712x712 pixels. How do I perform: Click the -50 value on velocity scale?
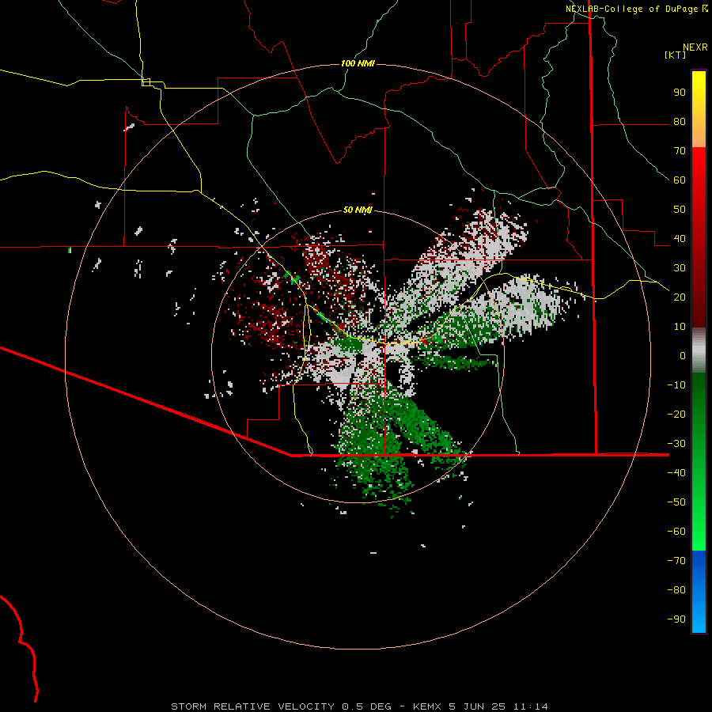pos(676,502)
